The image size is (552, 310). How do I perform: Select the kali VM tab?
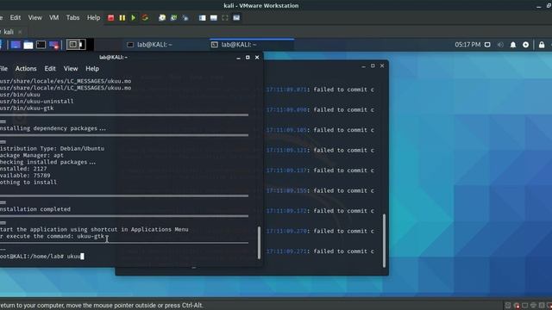point(9,32)
